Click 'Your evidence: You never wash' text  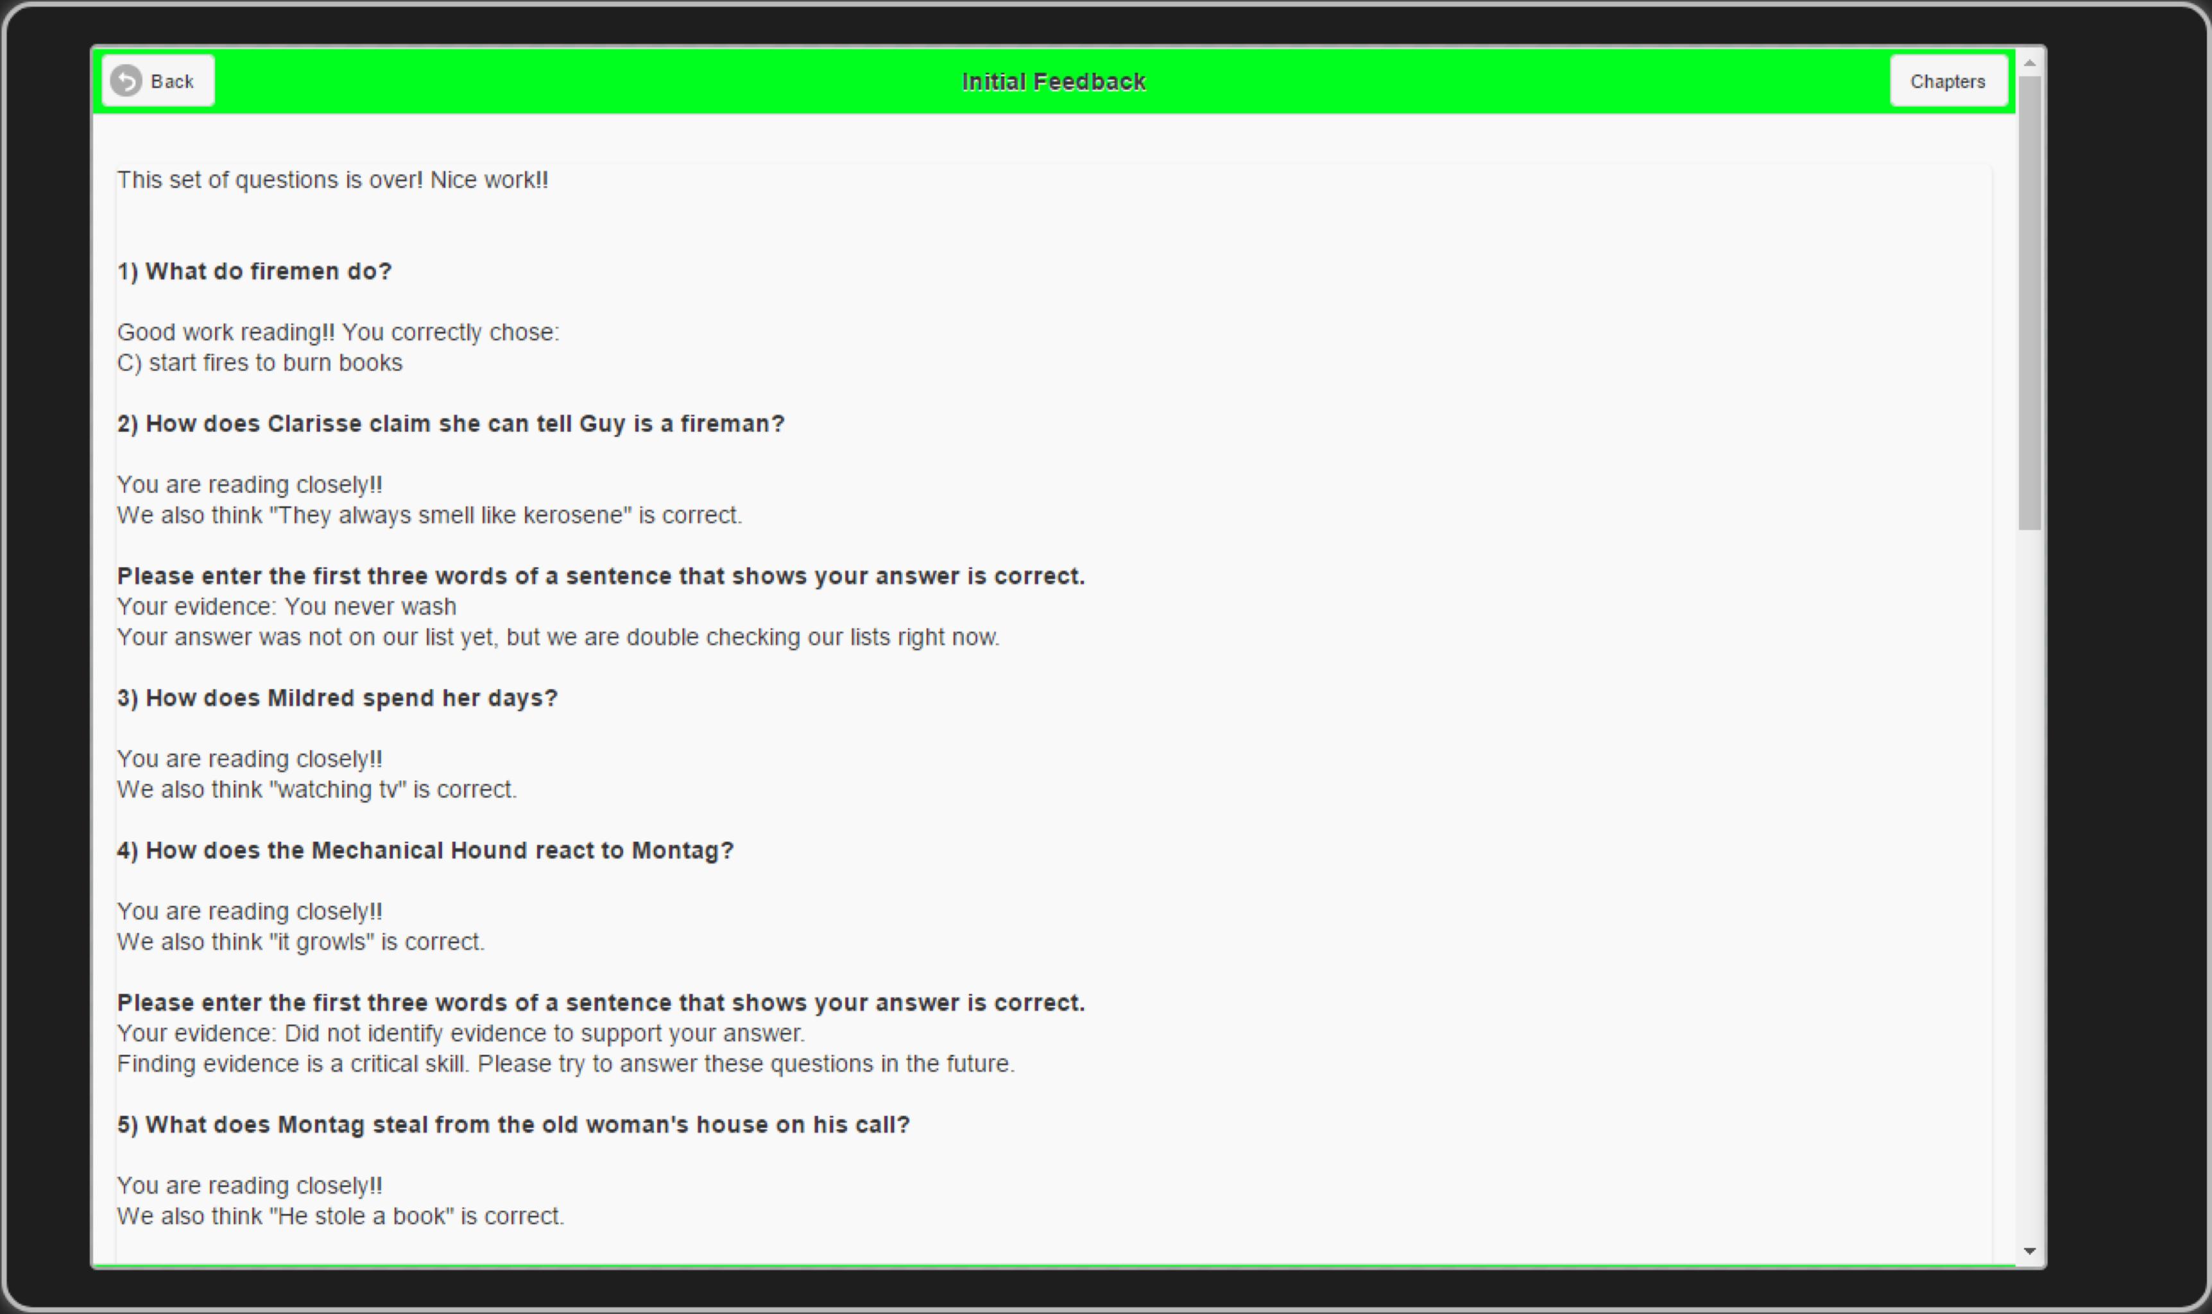point(287,606)
